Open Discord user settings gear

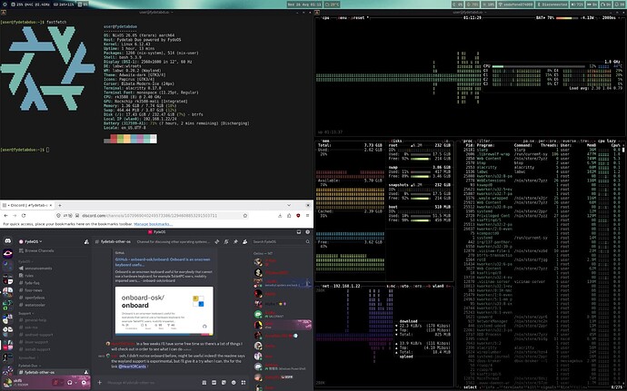click(84, 383)
